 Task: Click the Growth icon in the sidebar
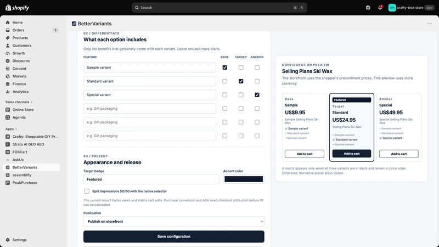coord(8,53)
